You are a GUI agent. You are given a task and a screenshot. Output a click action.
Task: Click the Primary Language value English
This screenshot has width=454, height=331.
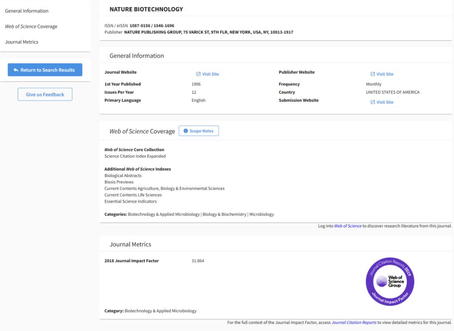(x=198, y=101)
